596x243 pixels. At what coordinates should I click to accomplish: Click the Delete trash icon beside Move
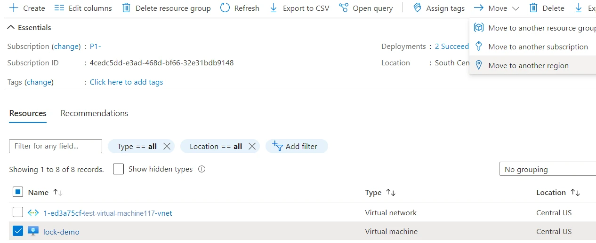pos(533,8)
